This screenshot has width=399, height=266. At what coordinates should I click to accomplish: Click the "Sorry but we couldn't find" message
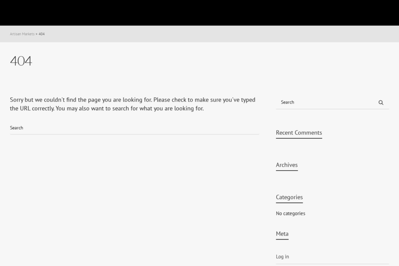point(132,104)
